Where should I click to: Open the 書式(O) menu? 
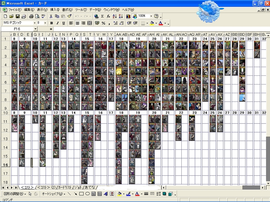pos(67,10)
